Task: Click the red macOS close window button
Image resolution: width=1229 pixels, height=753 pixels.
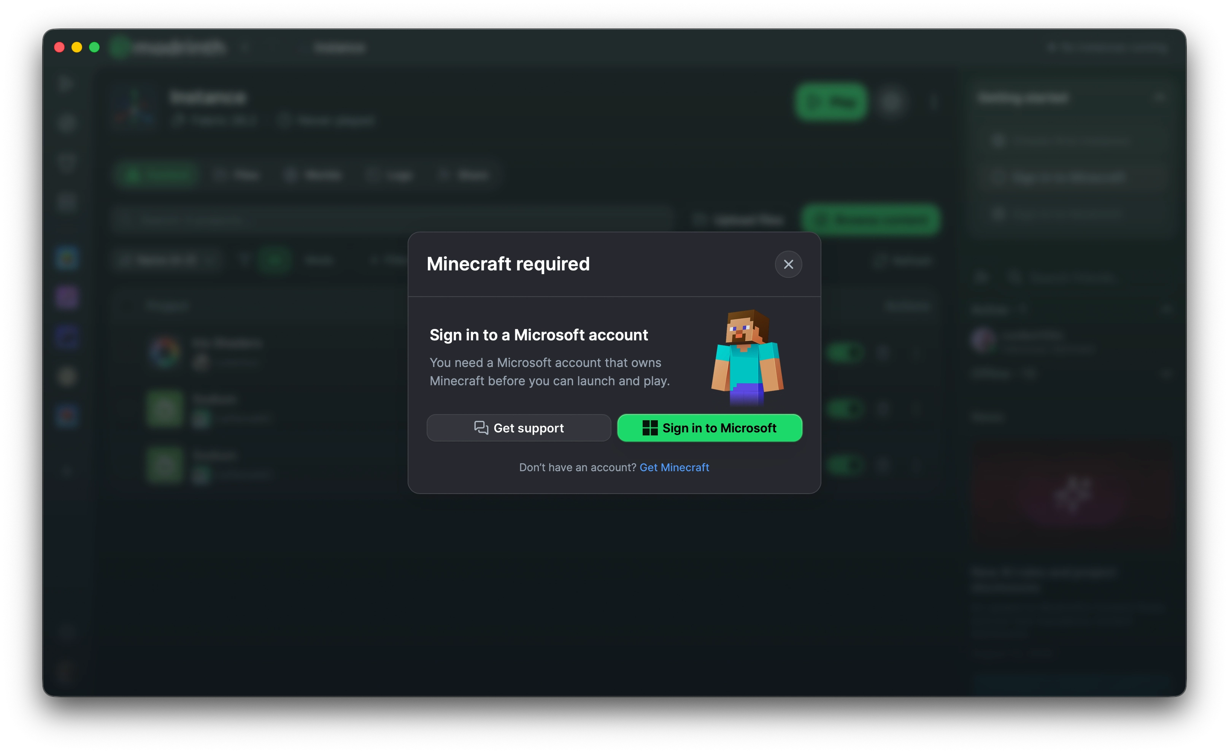Action: [x=59, y=48]
